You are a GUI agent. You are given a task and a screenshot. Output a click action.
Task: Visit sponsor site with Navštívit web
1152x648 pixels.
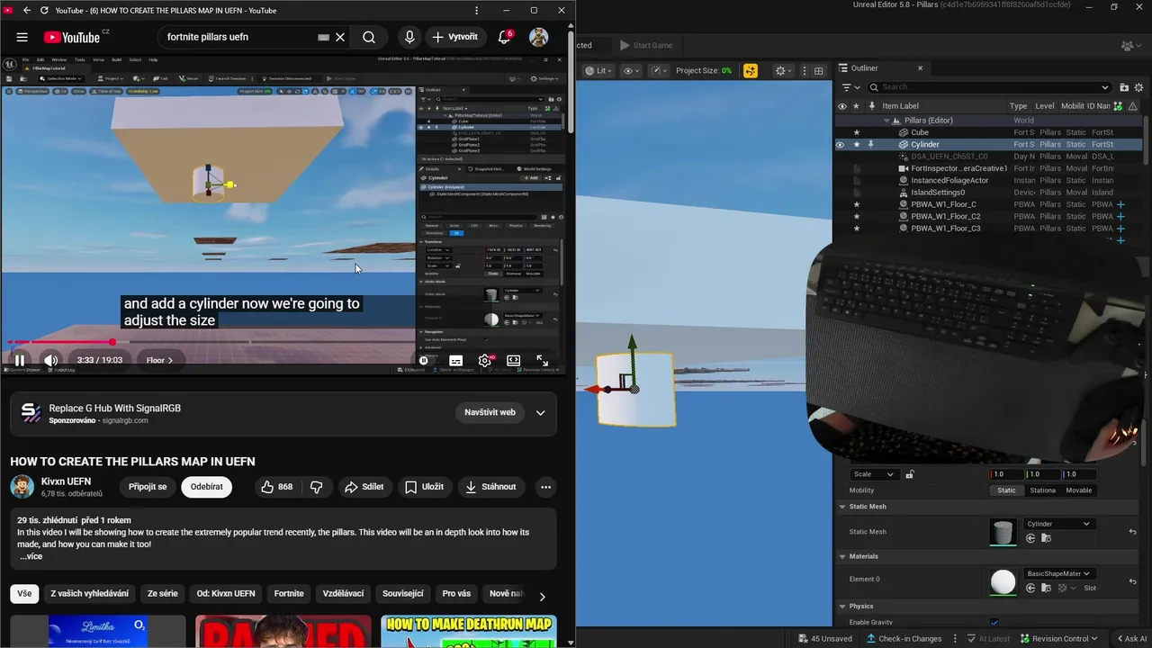(490, 413)
